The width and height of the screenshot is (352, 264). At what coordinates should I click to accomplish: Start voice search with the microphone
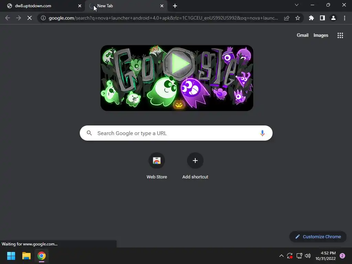(262, 133)
